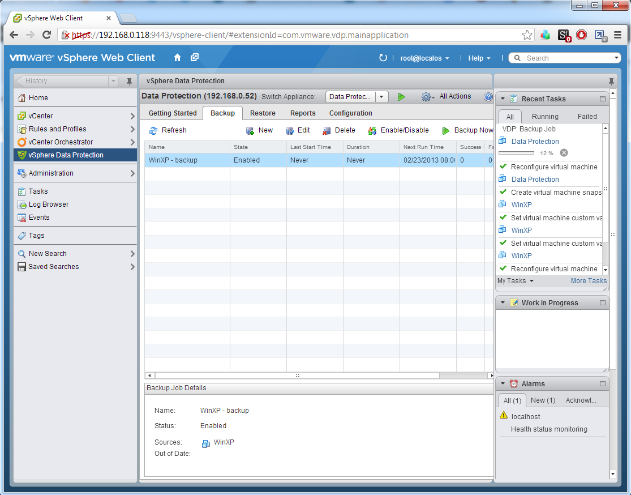Expand Saved Searches chevron

(132, 267)
